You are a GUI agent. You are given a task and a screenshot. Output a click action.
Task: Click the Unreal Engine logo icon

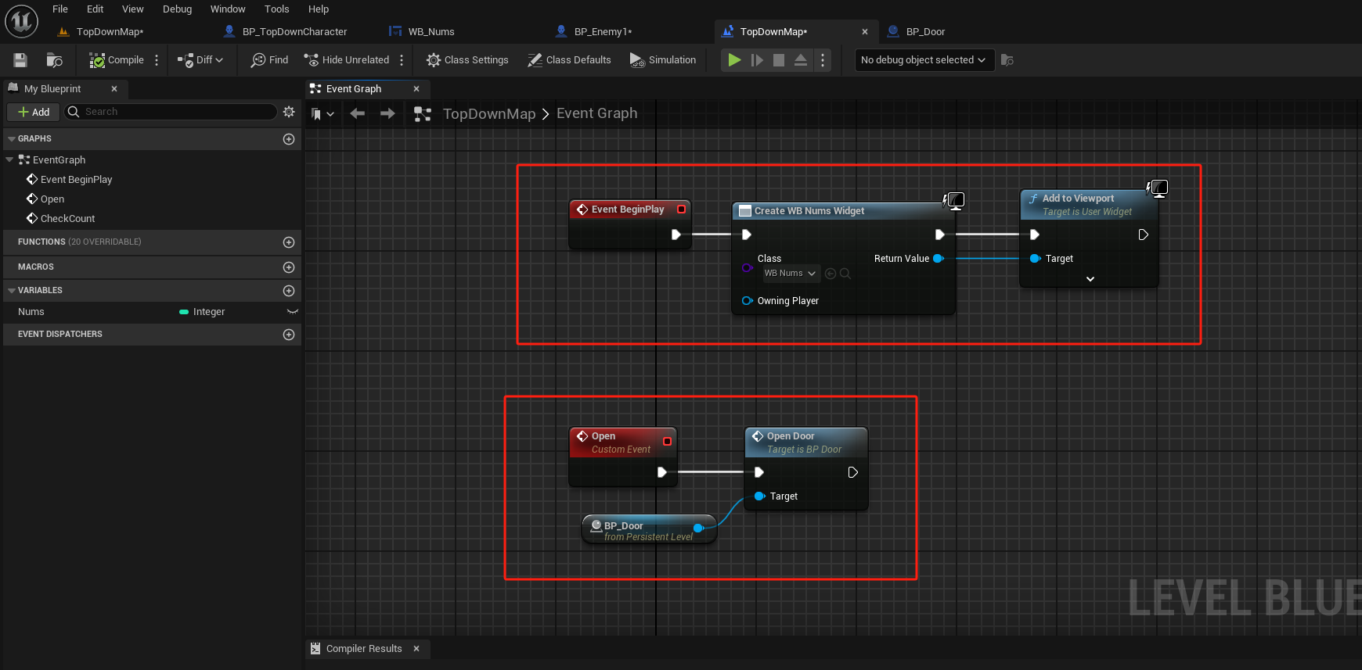(x=21, y=21)
